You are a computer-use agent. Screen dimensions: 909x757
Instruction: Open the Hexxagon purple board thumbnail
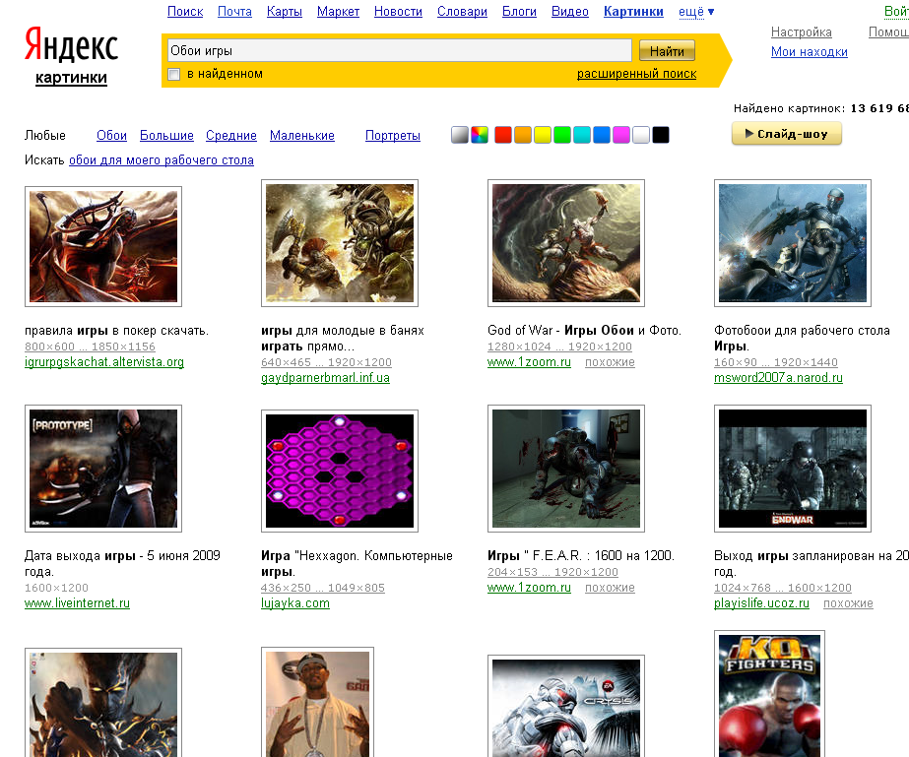tap(340, 471)
